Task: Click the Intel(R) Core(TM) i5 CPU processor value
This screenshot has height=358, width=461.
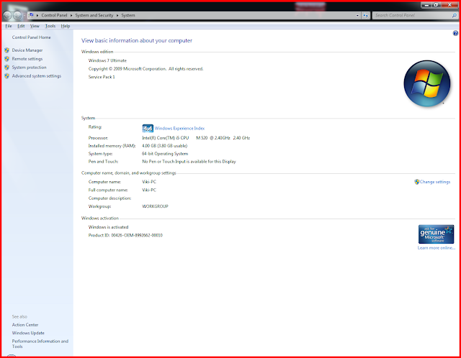Action: (196, 137)
